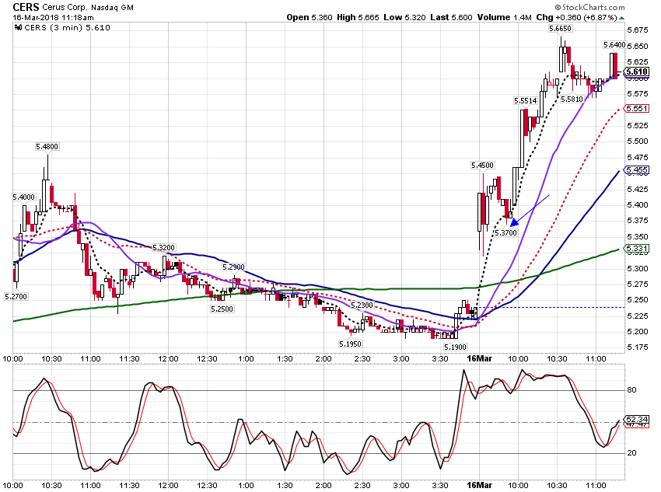This screenshot has height=492, width=661.
Task: Click the 5.6650 high callout
Action: (560, 28)
